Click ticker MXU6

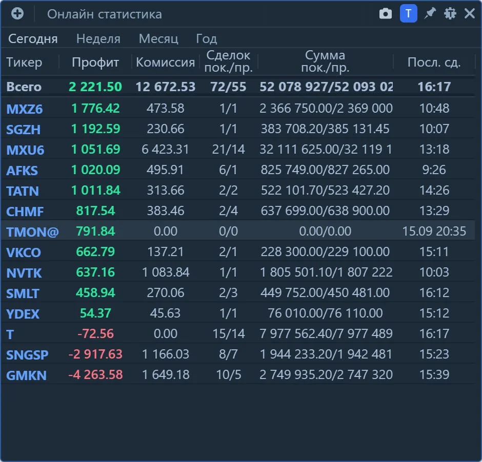(25, 150)
